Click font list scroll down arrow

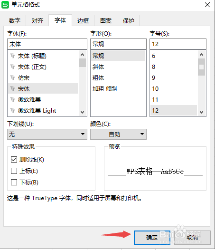click(82, 112)
